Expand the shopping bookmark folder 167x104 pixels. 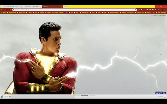tap(131, 12)
